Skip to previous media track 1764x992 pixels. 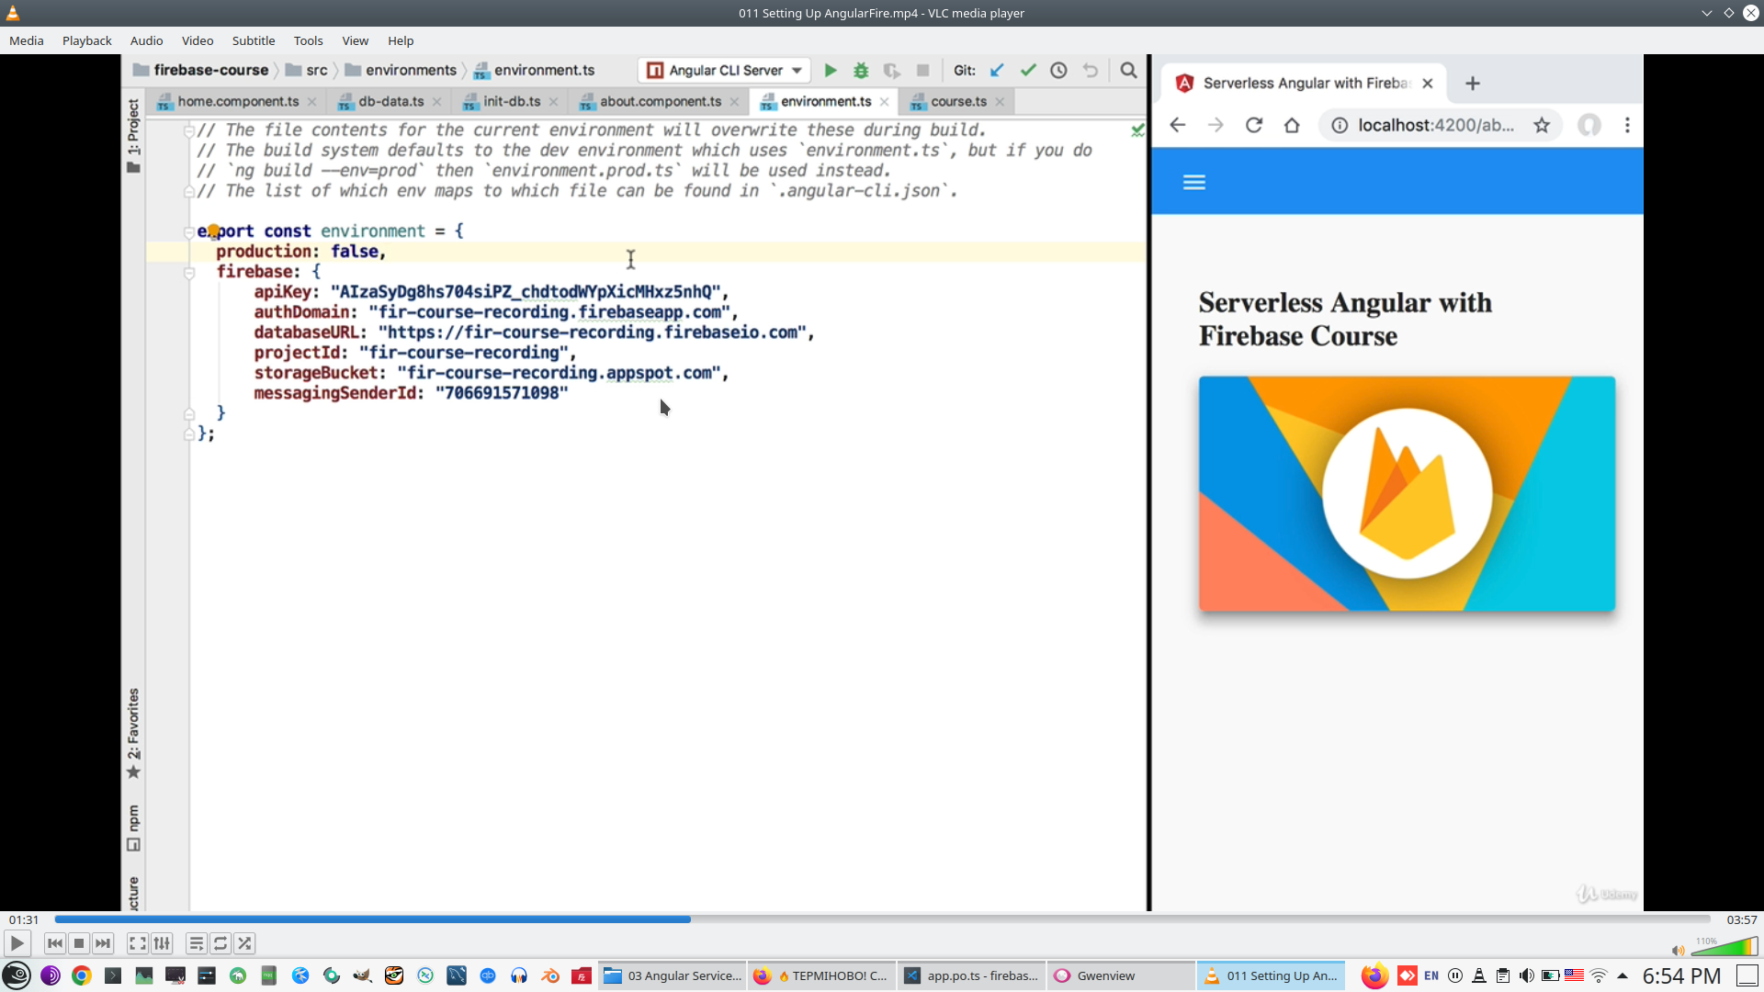pyautogui.click(x=55, y=943)
